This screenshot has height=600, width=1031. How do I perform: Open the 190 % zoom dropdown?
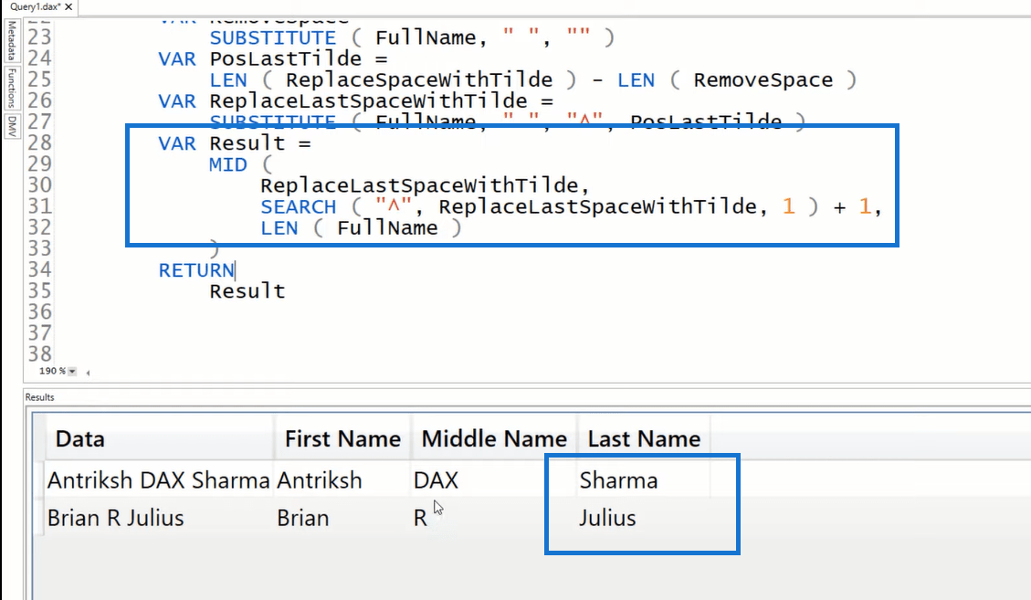pyautogui.click(x=72, y=372)
